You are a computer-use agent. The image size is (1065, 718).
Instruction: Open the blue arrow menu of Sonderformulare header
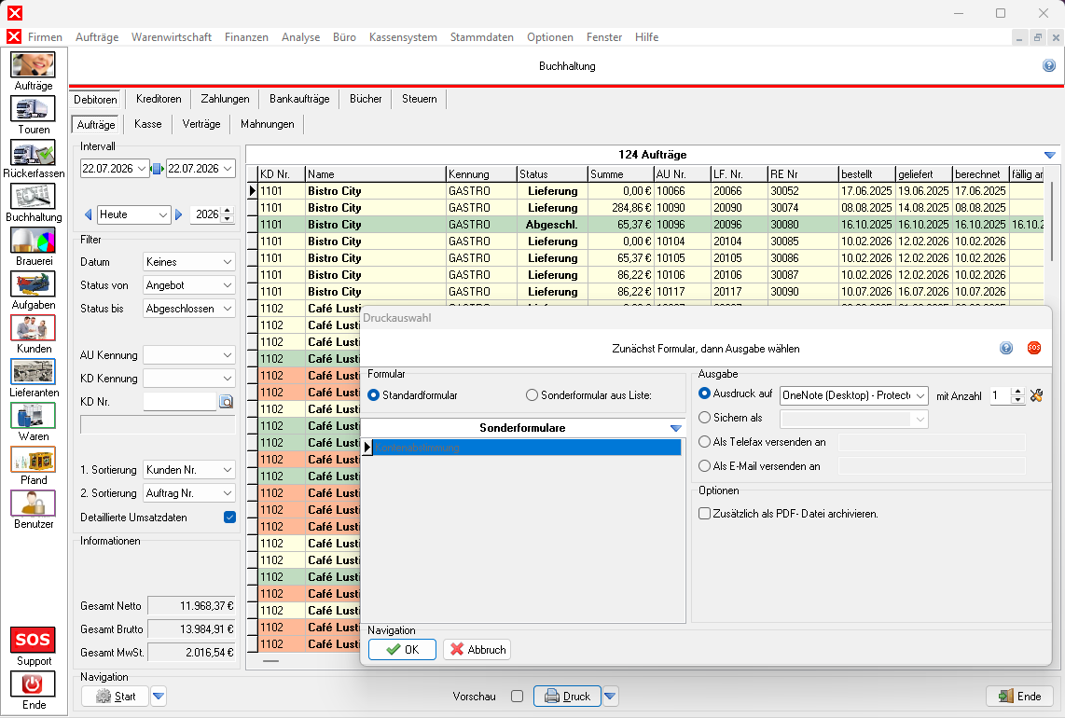coord(676,428)
